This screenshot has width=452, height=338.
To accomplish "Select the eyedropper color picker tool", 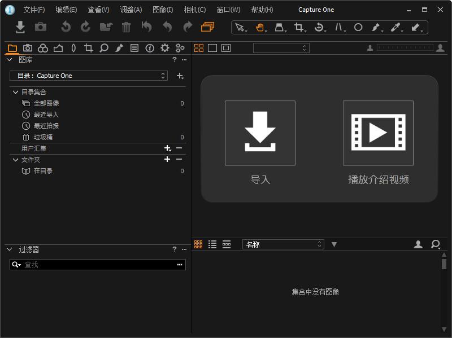I will (x=396, y=27).
